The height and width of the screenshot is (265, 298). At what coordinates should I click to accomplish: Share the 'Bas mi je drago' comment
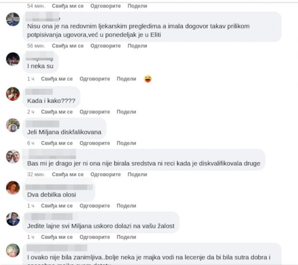pyautogui.click(x=137, y=175)
